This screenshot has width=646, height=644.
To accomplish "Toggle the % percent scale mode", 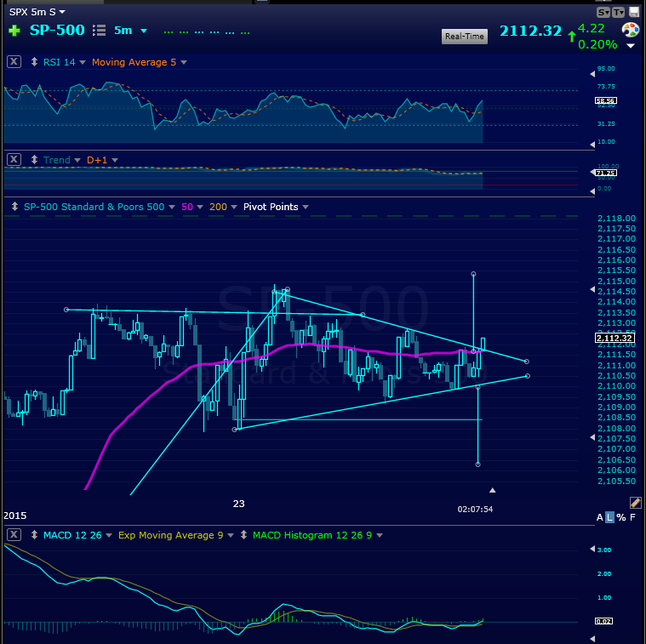I will pyautogui.click(x=620, y=517).
